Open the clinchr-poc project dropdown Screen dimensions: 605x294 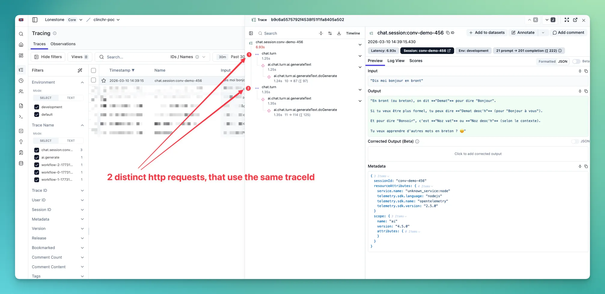118,19
